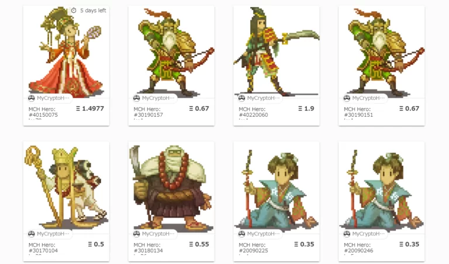This screenshot has height=264, width=449.
Task: Click the MyCryptoHeroes icon on hero #30180134 card
Action: 137,234
